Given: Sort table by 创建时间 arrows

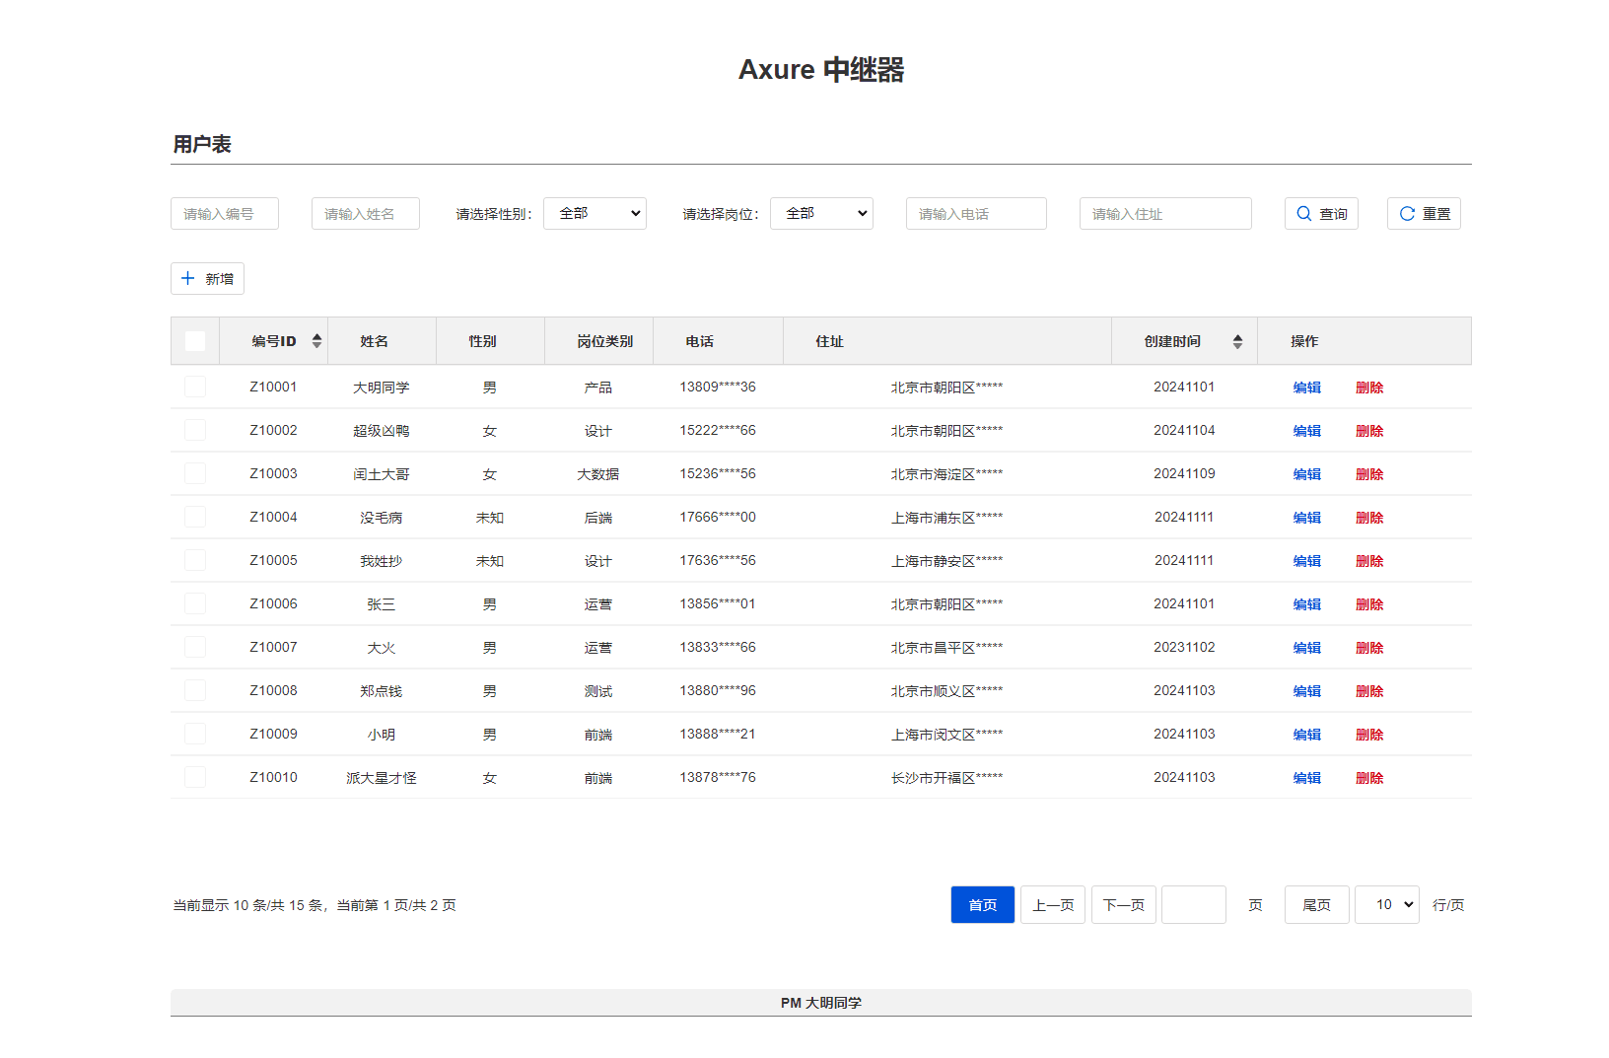Looking at the screenshot, I should coord(1237,341).
